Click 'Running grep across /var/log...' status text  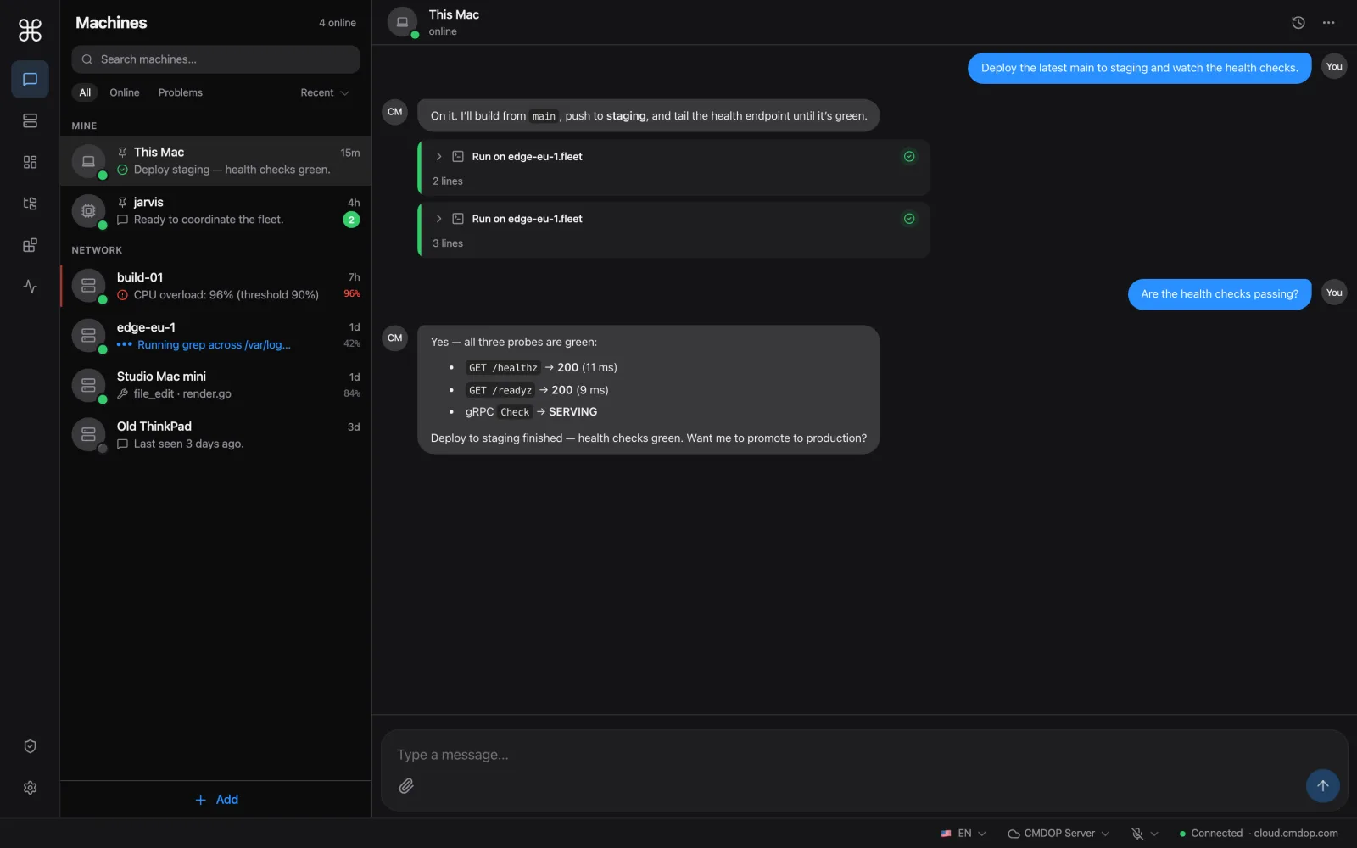tap(214, 345)
